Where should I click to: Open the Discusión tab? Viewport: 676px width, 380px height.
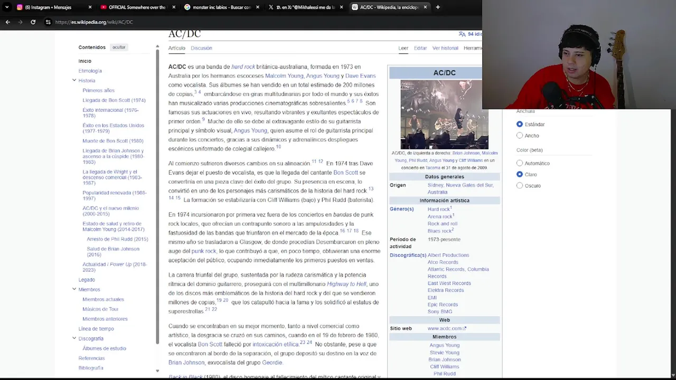click(201, 48)
